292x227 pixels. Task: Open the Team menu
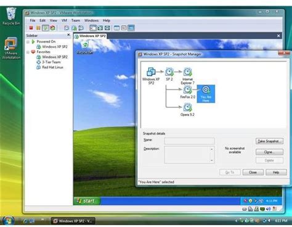pos(76,20)
